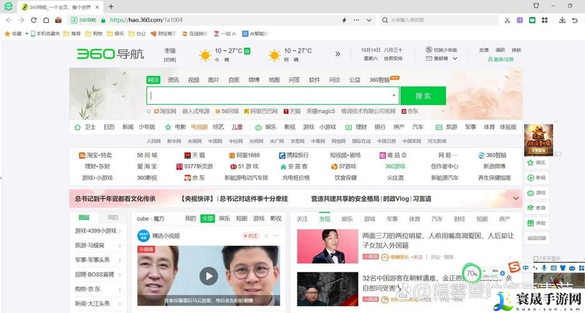Open the 两面三刀 celebrity news thumbnail
This screenshot has width=585, height=313.
click(328, 246)
